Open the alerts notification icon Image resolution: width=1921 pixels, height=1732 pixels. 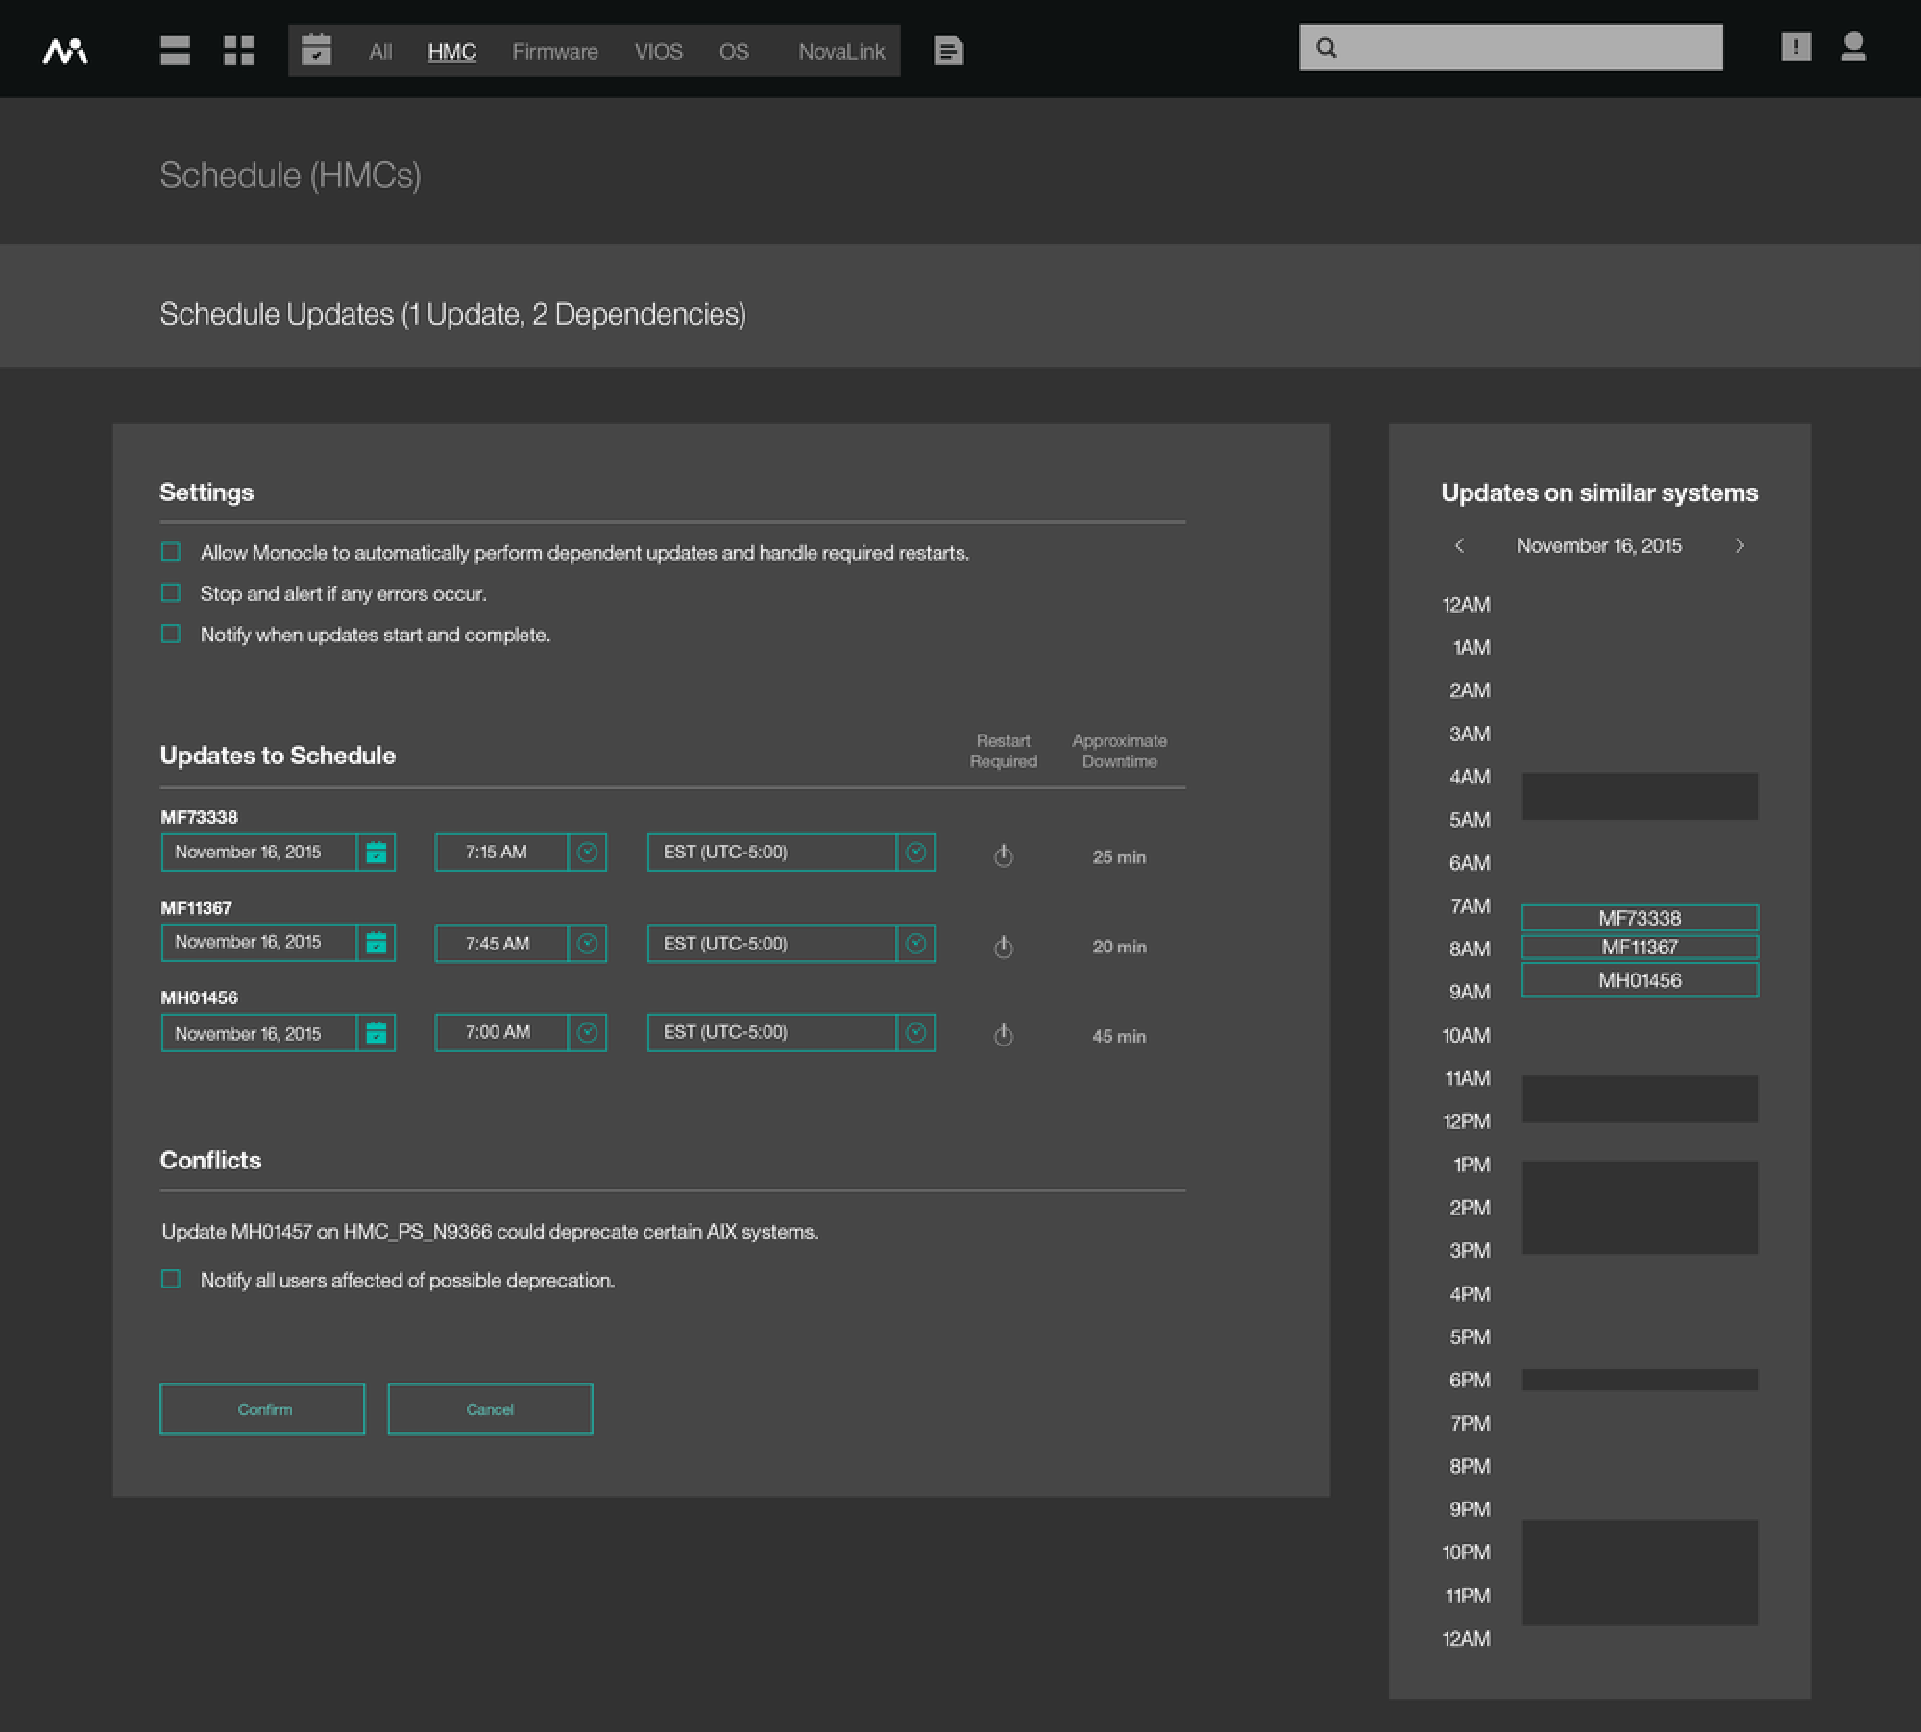point(1795,47)
